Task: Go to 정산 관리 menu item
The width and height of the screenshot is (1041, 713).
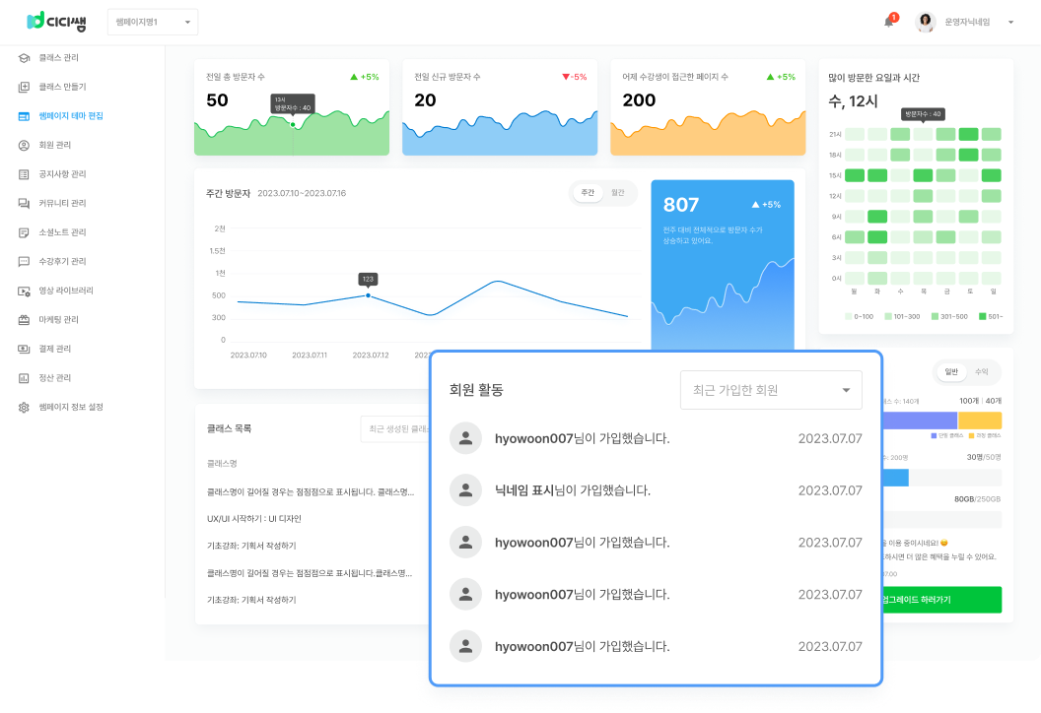Action: click(x=55, y=378)
